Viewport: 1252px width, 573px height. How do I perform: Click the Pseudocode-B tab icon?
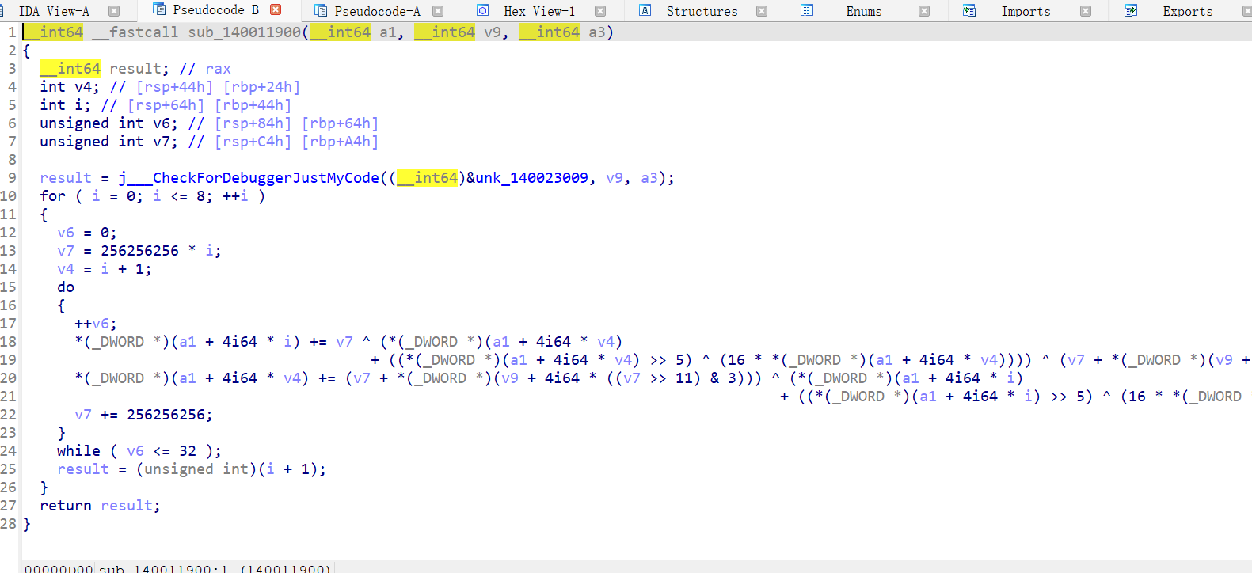tap(159, 9)
